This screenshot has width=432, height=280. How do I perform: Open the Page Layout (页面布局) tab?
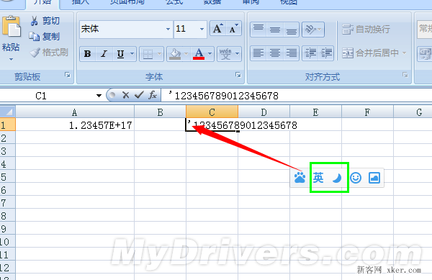pyautogui.click(x=127, y=2)
